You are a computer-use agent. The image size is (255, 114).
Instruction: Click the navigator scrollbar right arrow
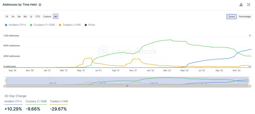coord(250,86)
